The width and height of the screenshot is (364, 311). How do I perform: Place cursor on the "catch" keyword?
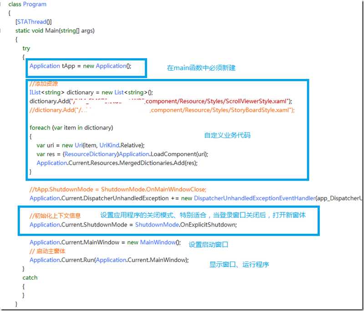tap(30, 278)
